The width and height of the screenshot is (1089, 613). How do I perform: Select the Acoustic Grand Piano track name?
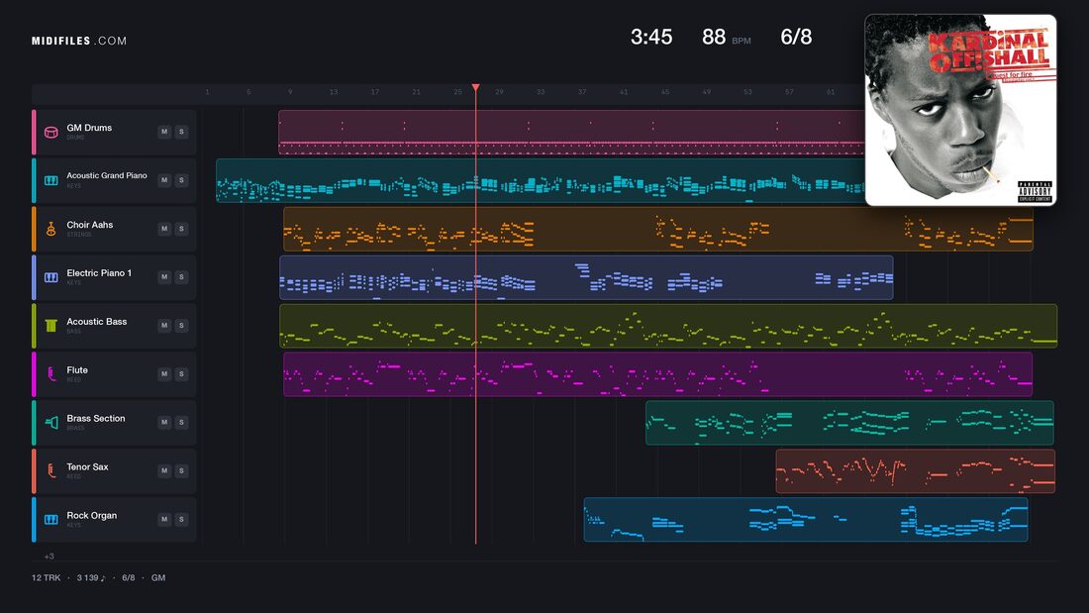107,176
